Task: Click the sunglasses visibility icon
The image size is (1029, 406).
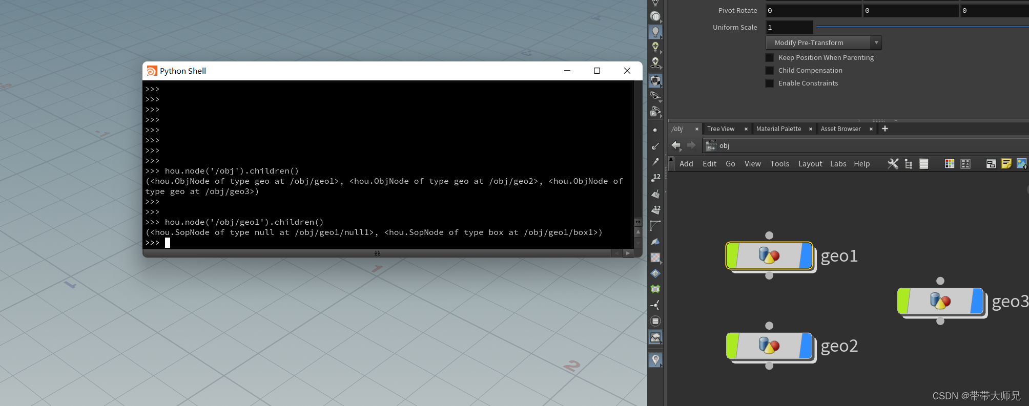Action: point(655,96)
